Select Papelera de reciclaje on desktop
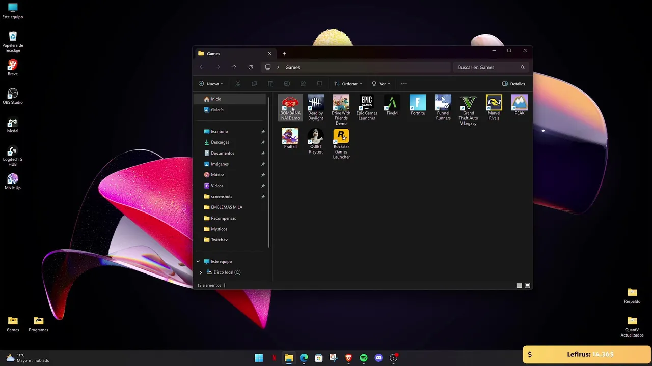652x366 pixels. 13,42
